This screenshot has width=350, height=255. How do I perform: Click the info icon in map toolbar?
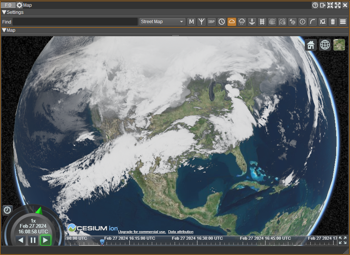(303, 22)
